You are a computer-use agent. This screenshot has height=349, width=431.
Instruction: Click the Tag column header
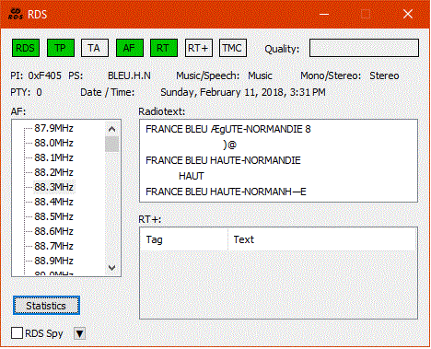click(184, 239)
